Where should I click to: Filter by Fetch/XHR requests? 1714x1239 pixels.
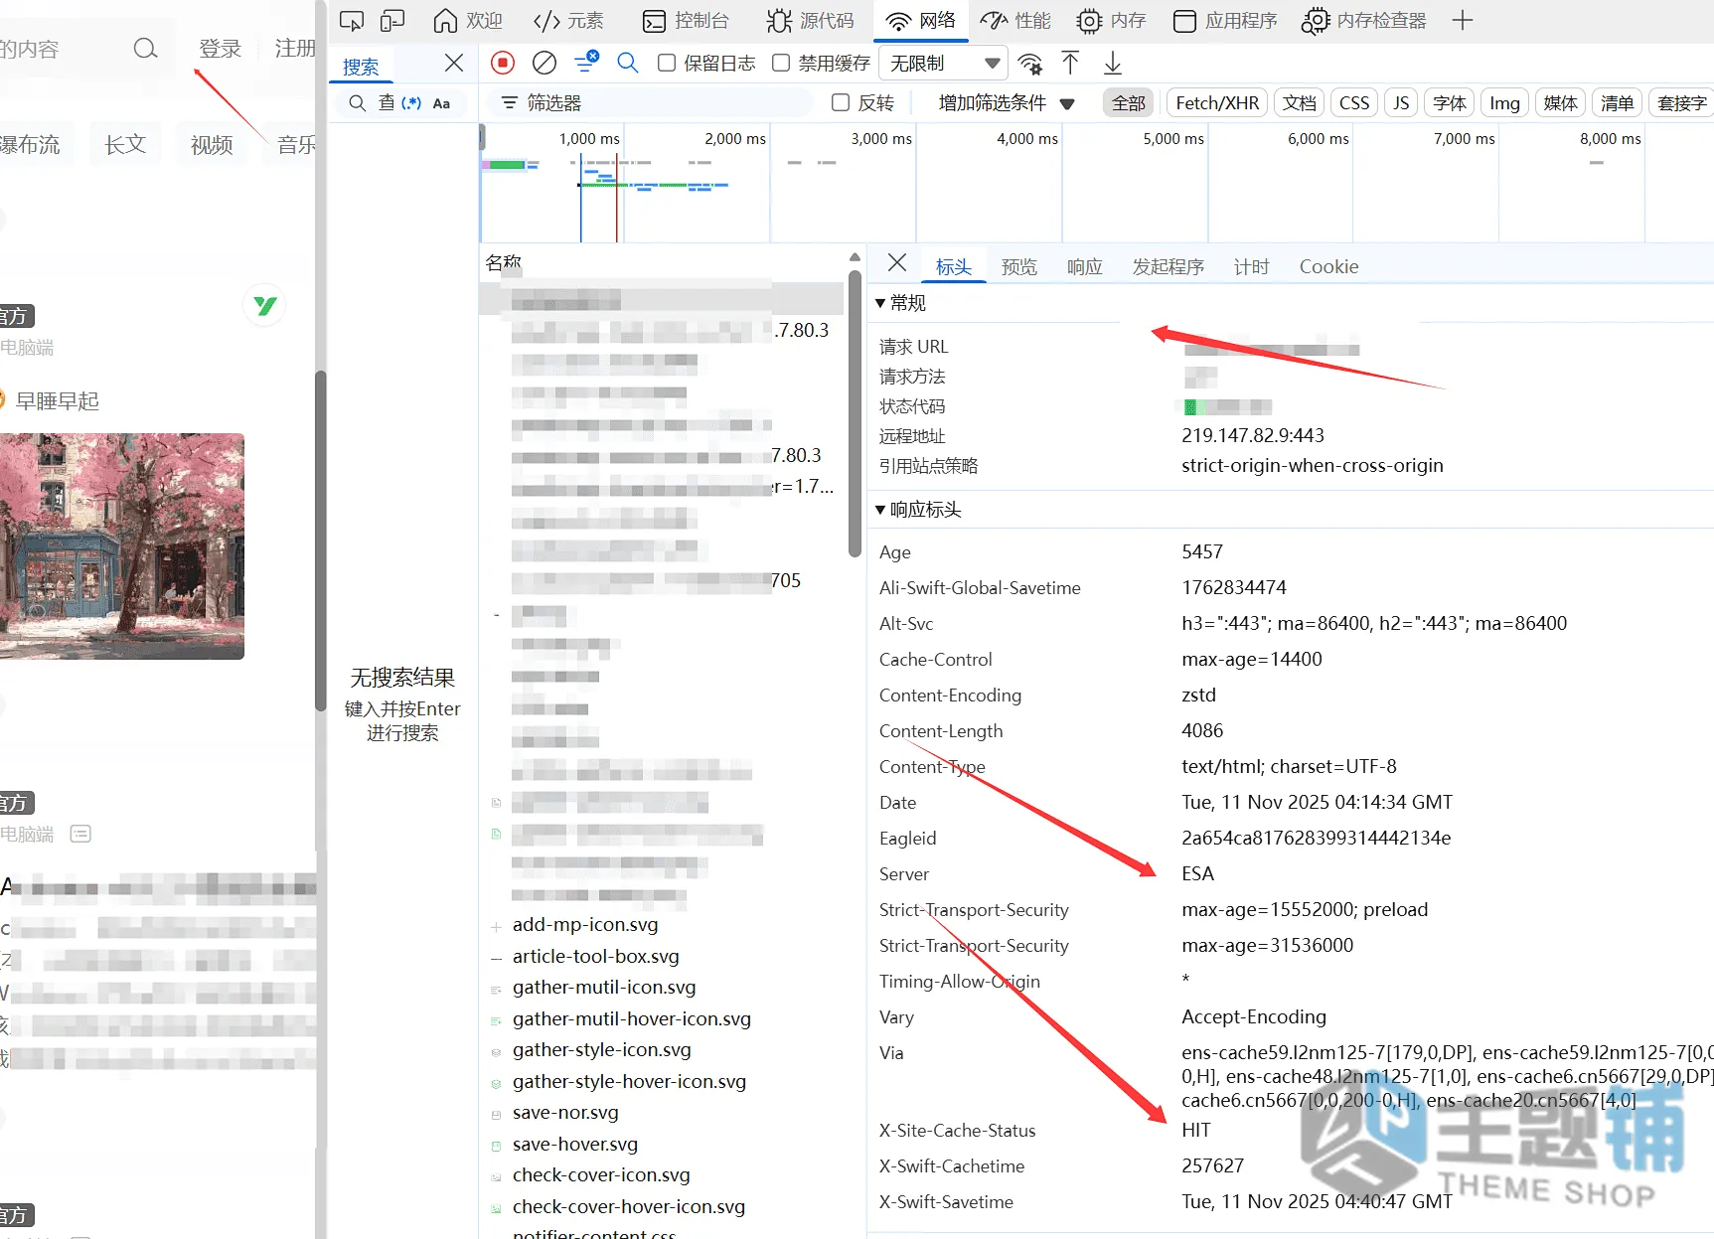click(x=1217, y=102)
